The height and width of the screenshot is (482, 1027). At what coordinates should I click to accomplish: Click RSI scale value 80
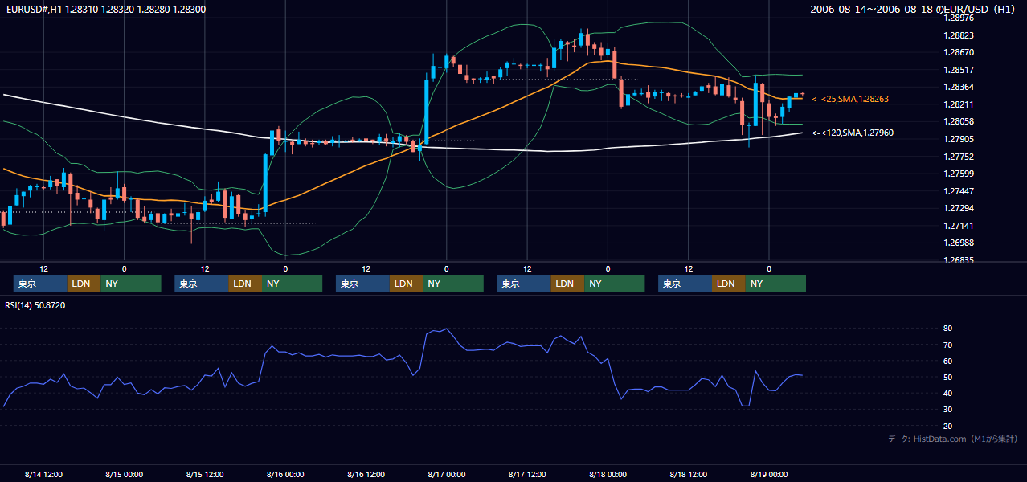947,329
